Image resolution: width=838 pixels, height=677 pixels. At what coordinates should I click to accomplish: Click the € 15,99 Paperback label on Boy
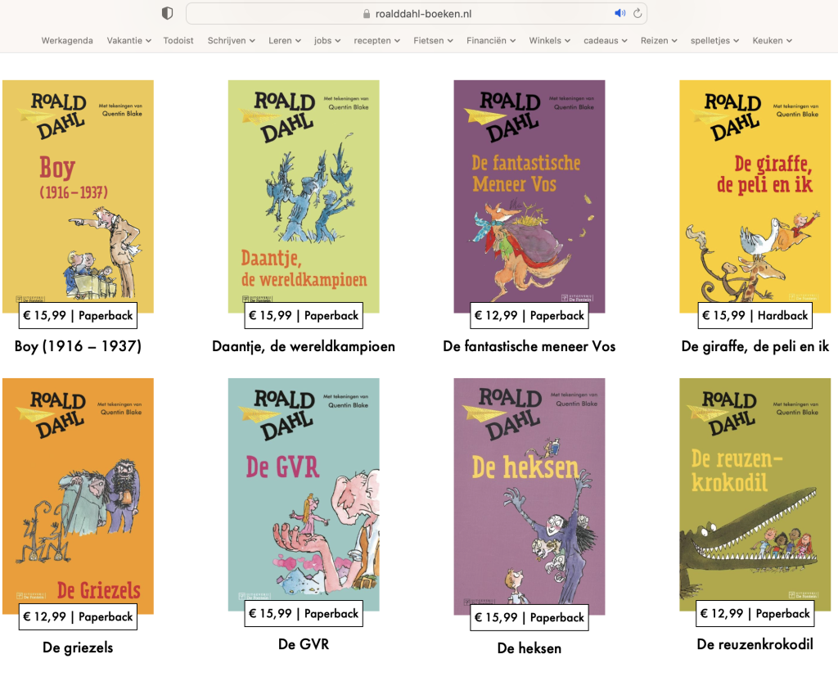(x=78, y=315)
